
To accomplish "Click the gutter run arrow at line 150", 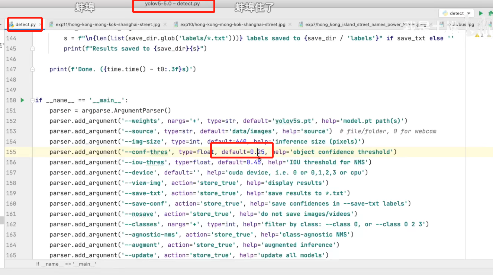I will click(22, 100).
